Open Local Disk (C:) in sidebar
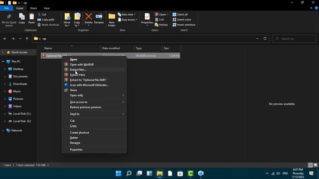The image size is (319, 179). point(22,114)
